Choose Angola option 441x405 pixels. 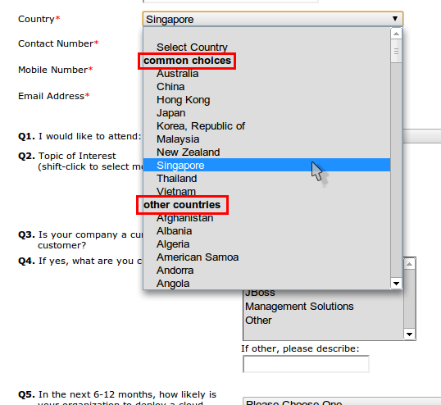coord(266,283)
